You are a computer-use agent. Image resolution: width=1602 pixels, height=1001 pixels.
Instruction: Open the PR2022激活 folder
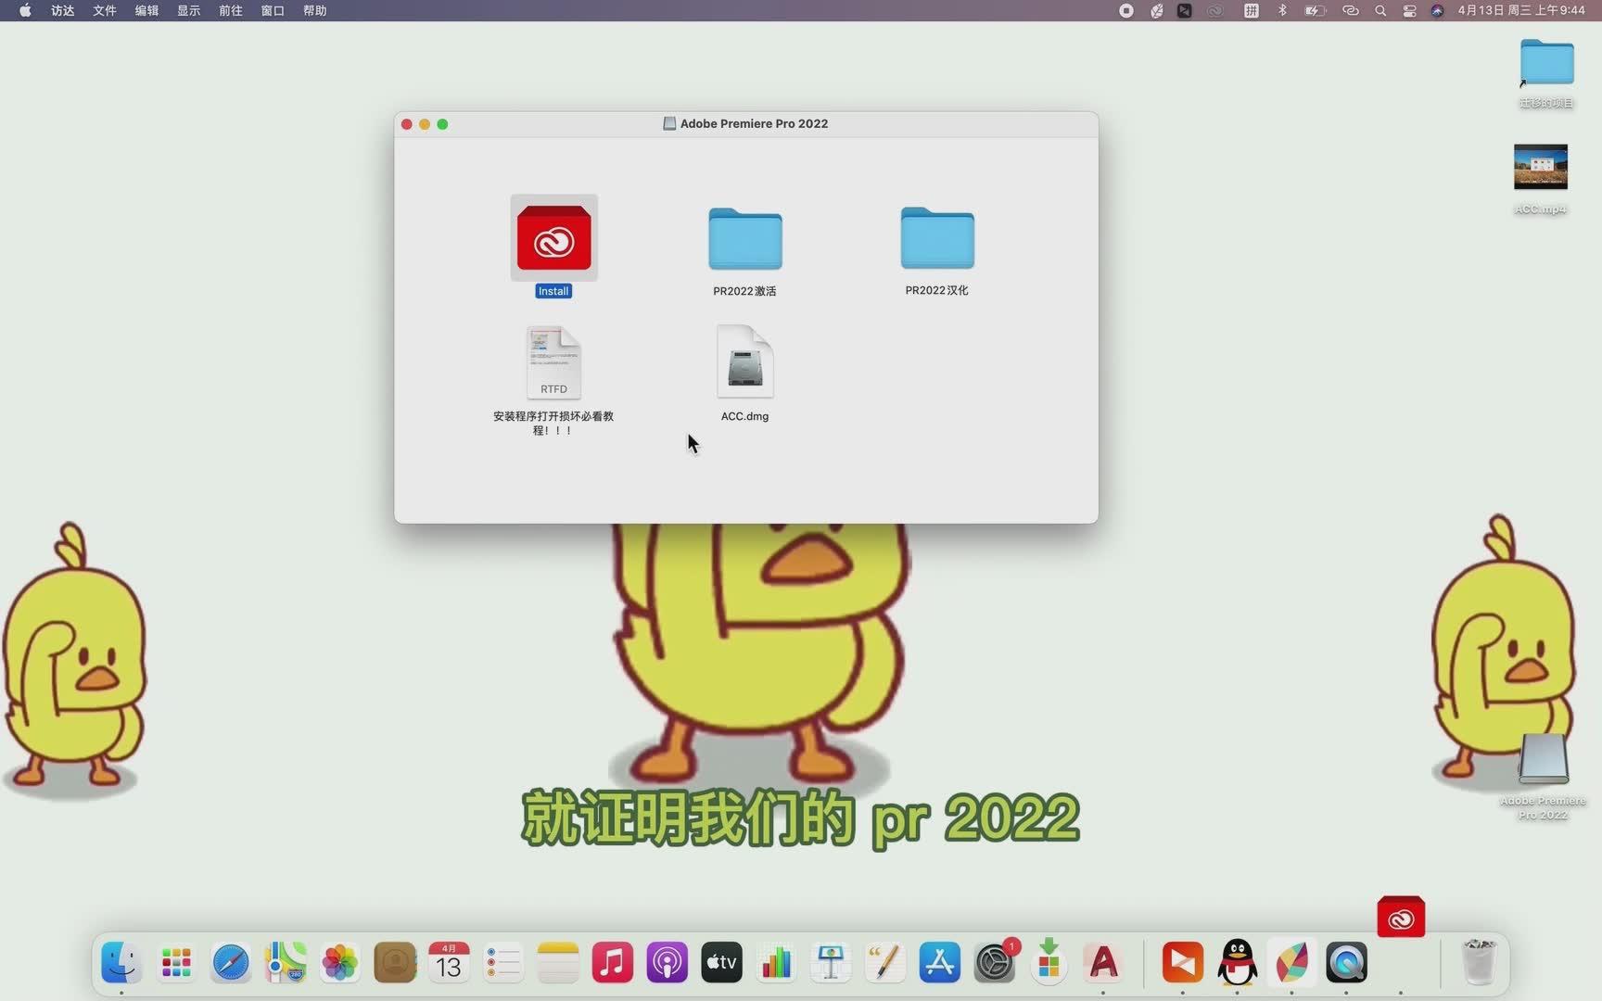(745, 239)
